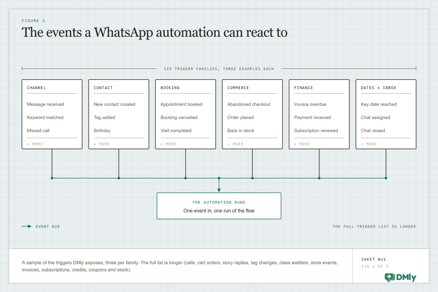Click the CONTACT card heading
The width and height of the screenshot is (438, 292).
103,88
